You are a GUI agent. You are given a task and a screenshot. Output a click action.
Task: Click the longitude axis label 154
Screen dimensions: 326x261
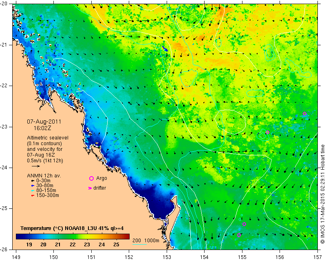pyautogui.click(x=205, y=257)
